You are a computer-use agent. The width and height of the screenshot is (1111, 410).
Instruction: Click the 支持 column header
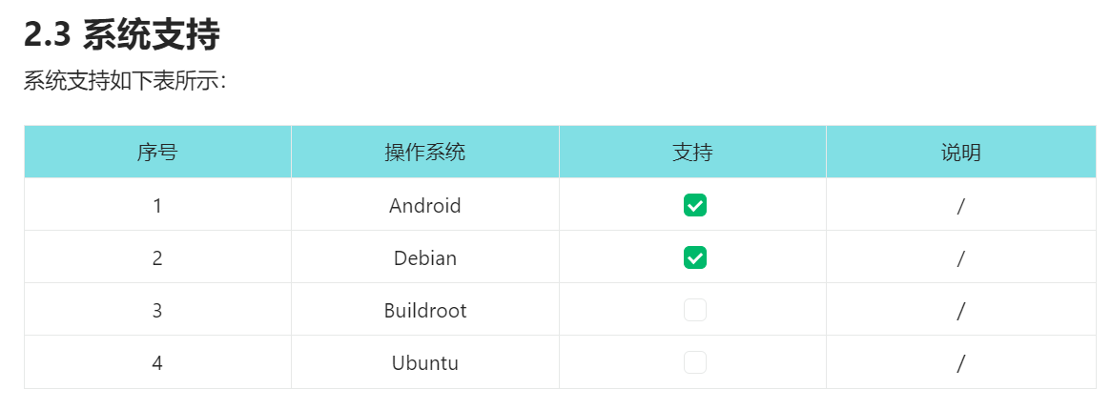pos(692,152)
